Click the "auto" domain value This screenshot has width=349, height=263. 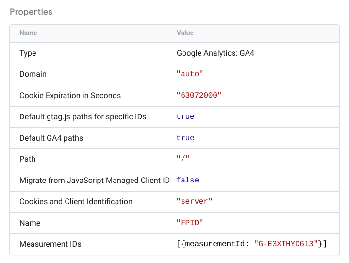[190, 74]
